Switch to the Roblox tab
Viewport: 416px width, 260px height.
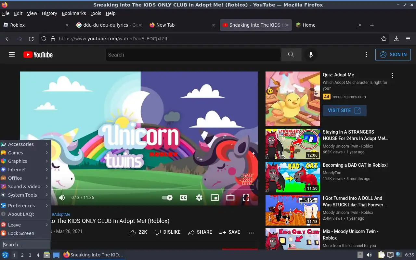[x=36, y=25]
